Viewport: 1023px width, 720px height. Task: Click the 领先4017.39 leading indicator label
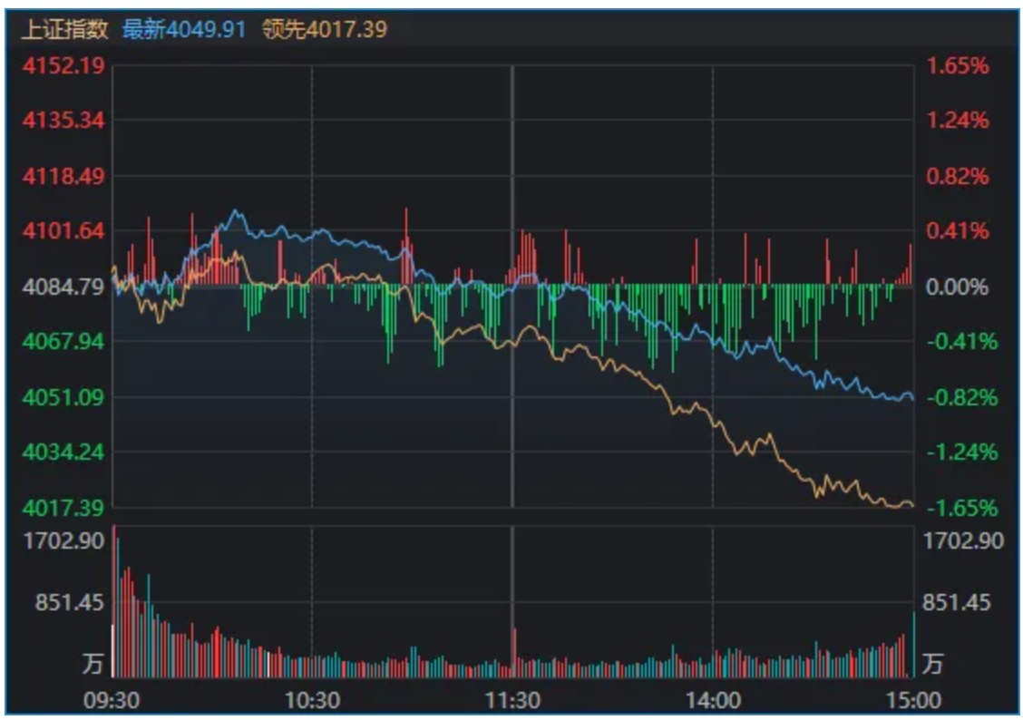pyautogui.click(x=324, y=30)
